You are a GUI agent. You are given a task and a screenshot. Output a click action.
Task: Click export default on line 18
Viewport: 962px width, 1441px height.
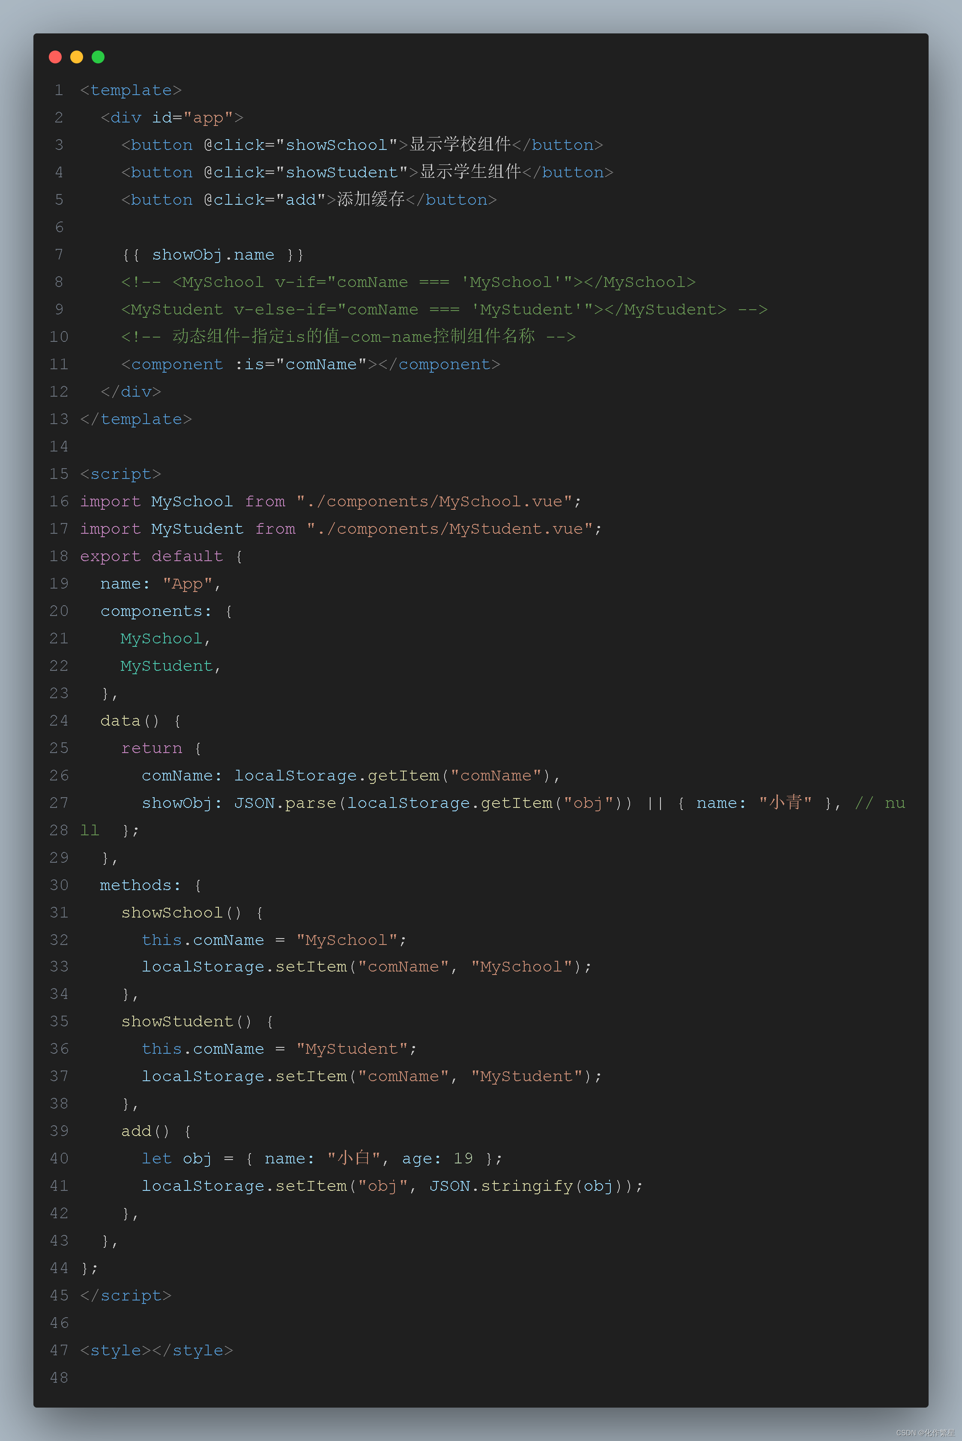(x=152, y=556)
